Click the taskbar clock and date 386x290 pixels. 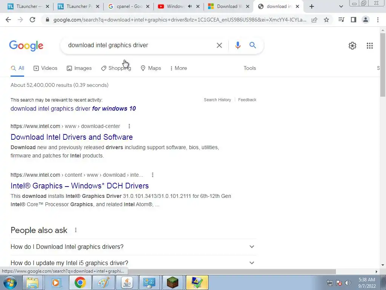click(367, 283)
